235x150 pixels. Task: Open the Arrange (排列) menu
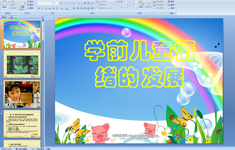click(141, 5)
